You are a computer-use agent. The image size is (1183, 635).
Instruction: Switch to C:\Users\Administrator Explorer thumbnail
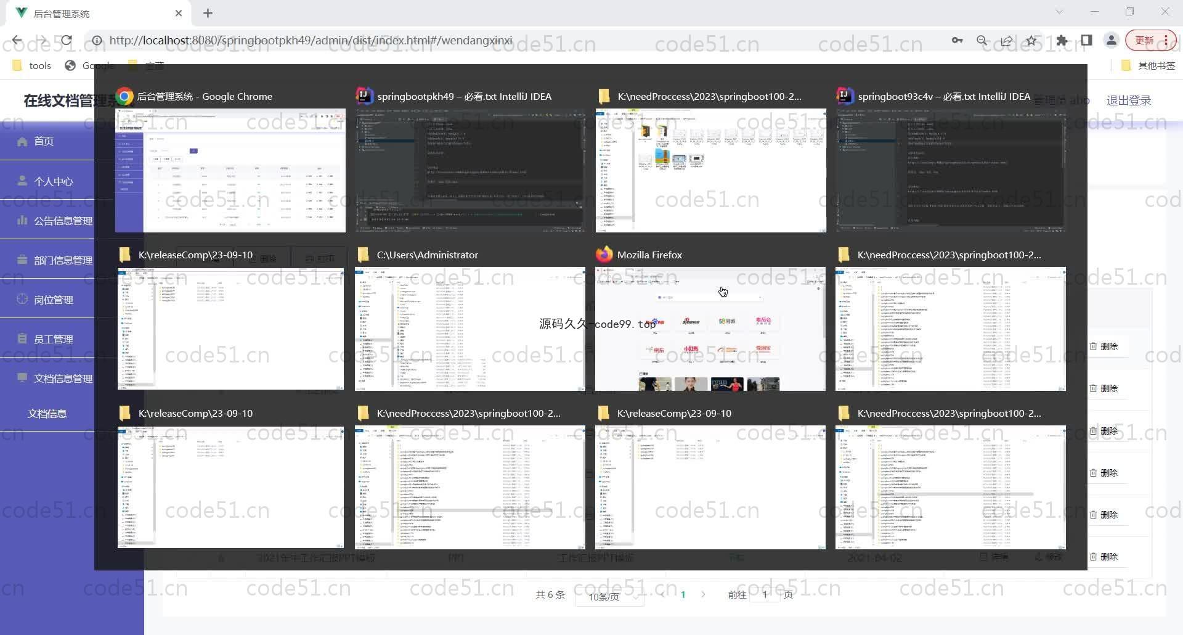[x=470, y=329]
